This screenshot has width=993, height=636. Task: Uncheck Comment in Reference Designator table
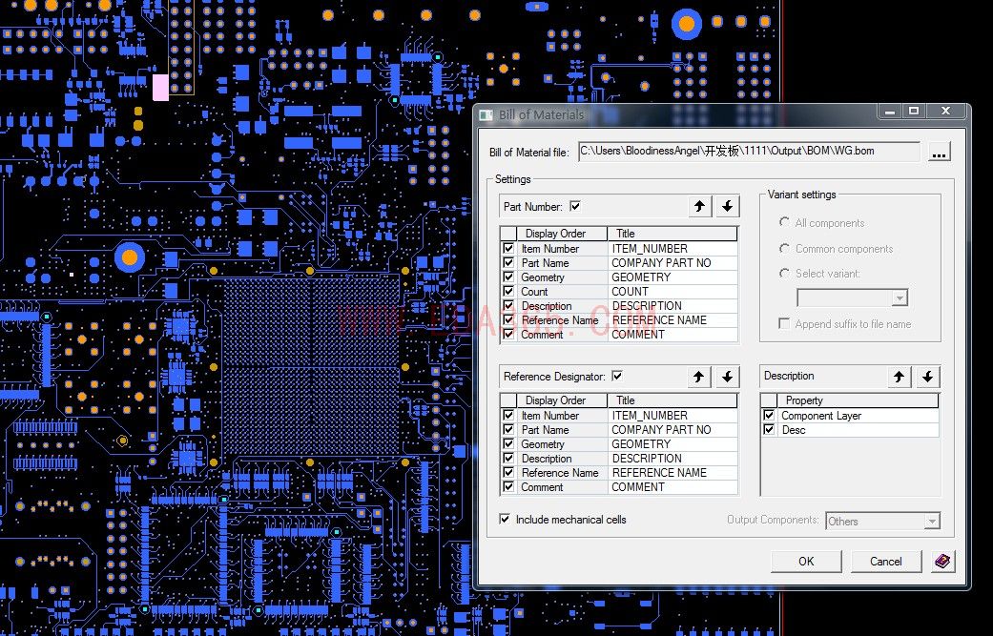[x=508, y=486]
